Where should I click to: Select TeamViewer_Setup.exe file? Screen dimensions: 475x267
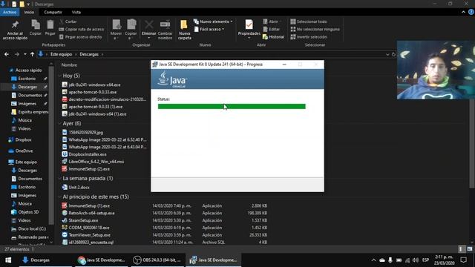86,235
